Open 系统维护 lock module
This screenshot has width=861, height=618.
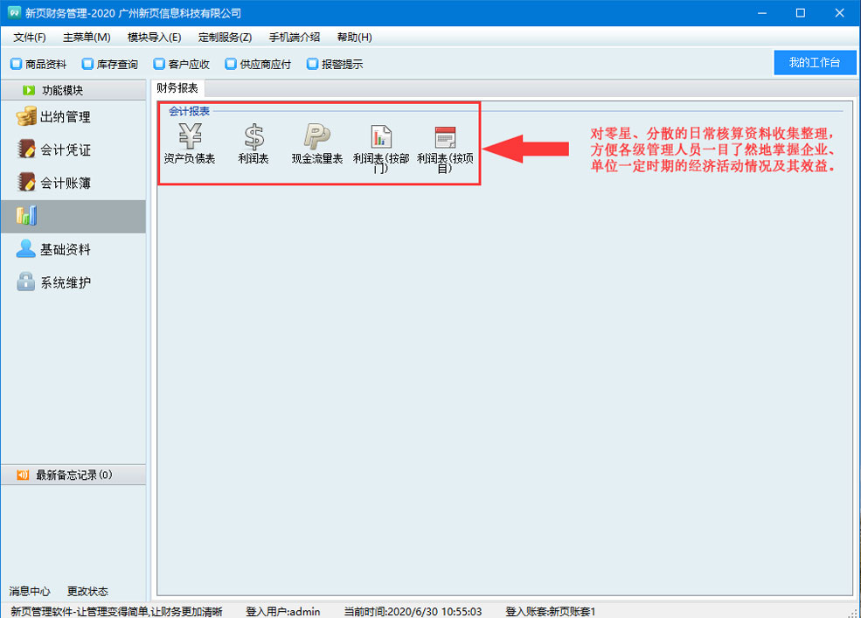tap(65, 283)
